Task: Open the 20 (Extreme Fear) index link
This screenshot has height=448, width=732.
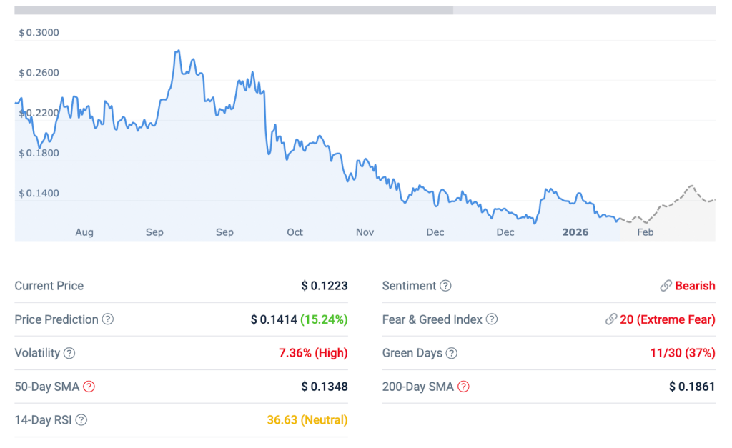Action: tap(666, 319)
